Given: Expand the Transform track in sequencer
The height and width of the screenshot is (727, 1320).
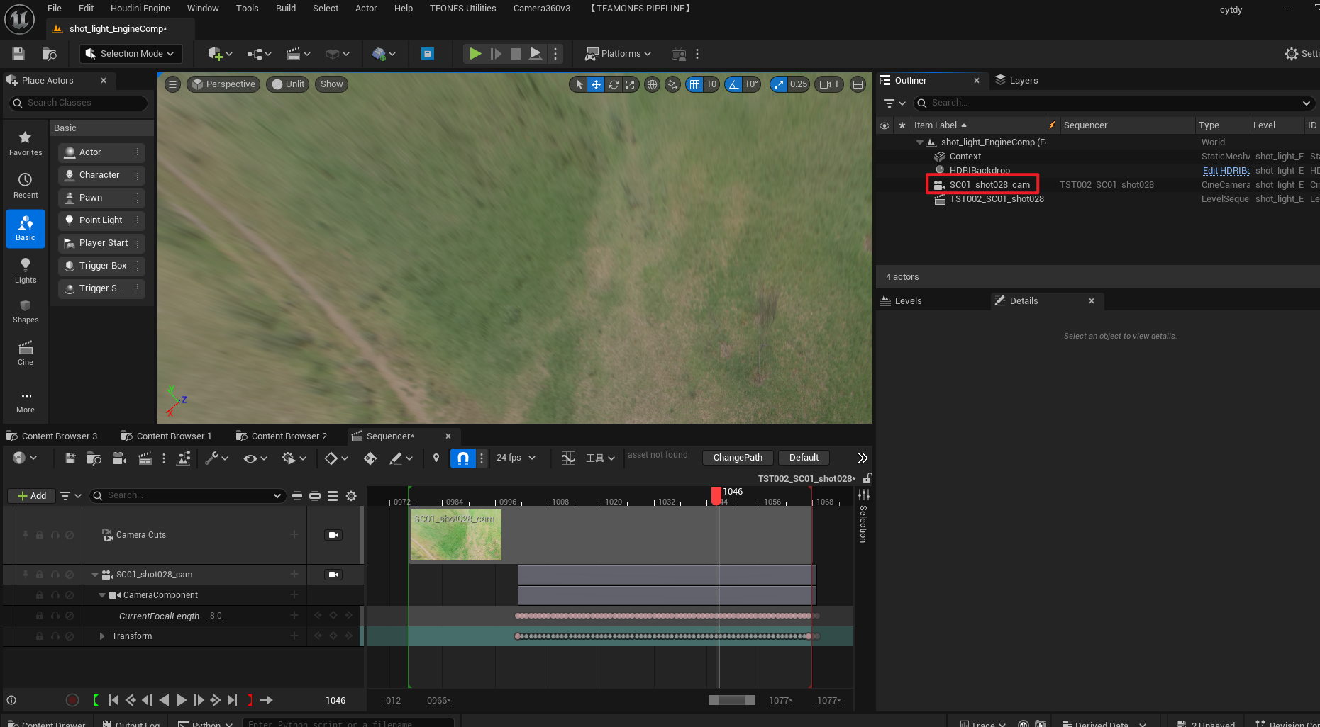Looking at the screenshot, I should pyautogui.click(x=102, y=636).
